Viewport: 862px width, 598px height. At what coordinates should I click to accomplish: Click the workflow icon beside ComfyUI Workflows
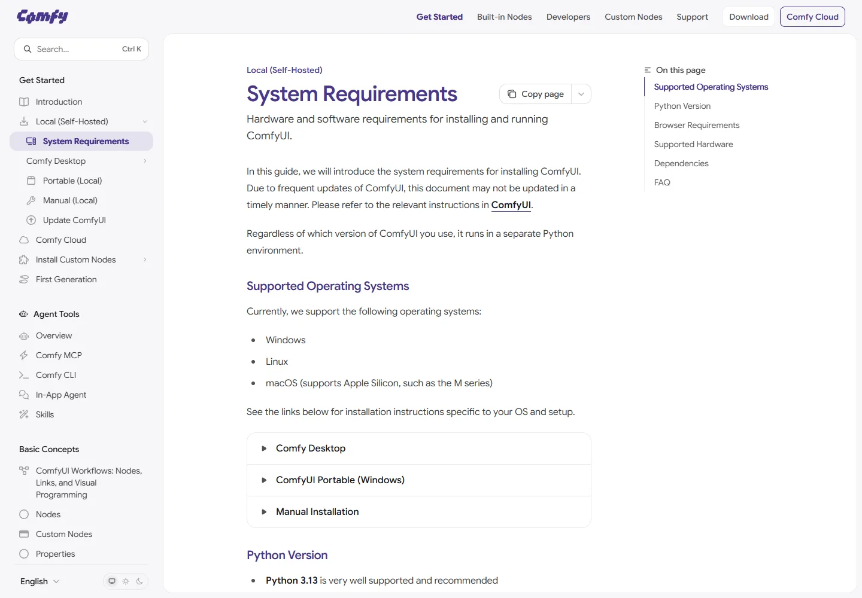[24, 471]
